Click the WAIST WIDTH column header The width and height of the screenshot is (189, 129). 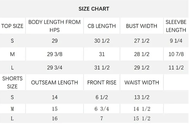point(142,82)
